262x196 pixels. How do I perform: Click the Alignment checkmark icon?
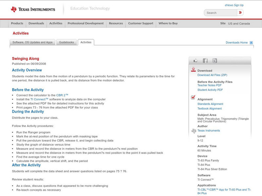coord(193,97)
